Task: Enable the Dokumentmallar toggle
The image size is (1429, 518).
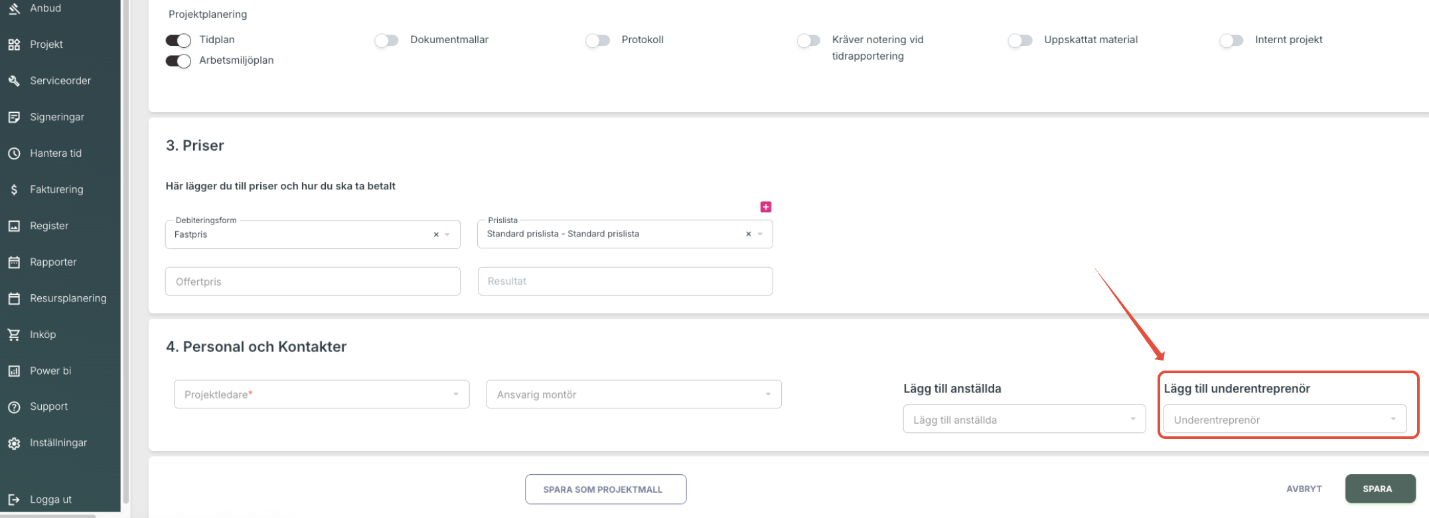Action: click(x=386, y=41)
